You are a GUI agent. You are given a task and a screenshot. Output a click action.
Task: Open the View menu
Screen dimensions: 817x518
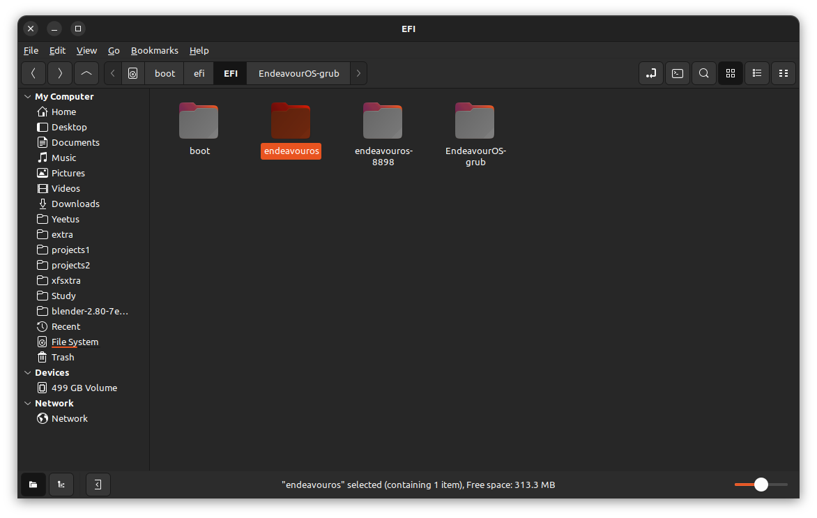coord(86,50)
